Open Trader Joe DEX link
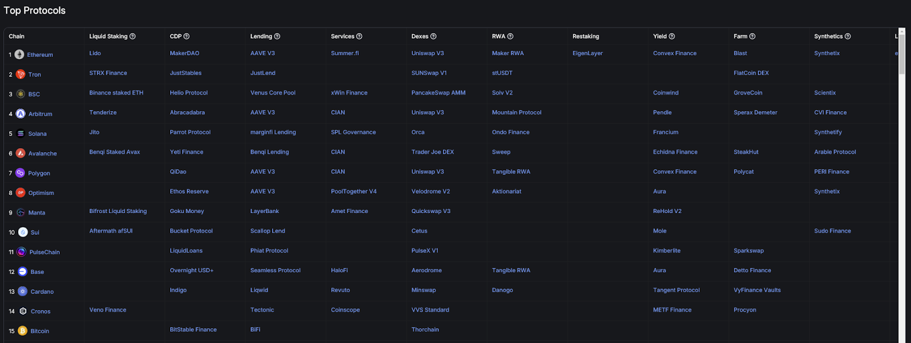Viewport: 911px width, 343px height. click(433, 152)
